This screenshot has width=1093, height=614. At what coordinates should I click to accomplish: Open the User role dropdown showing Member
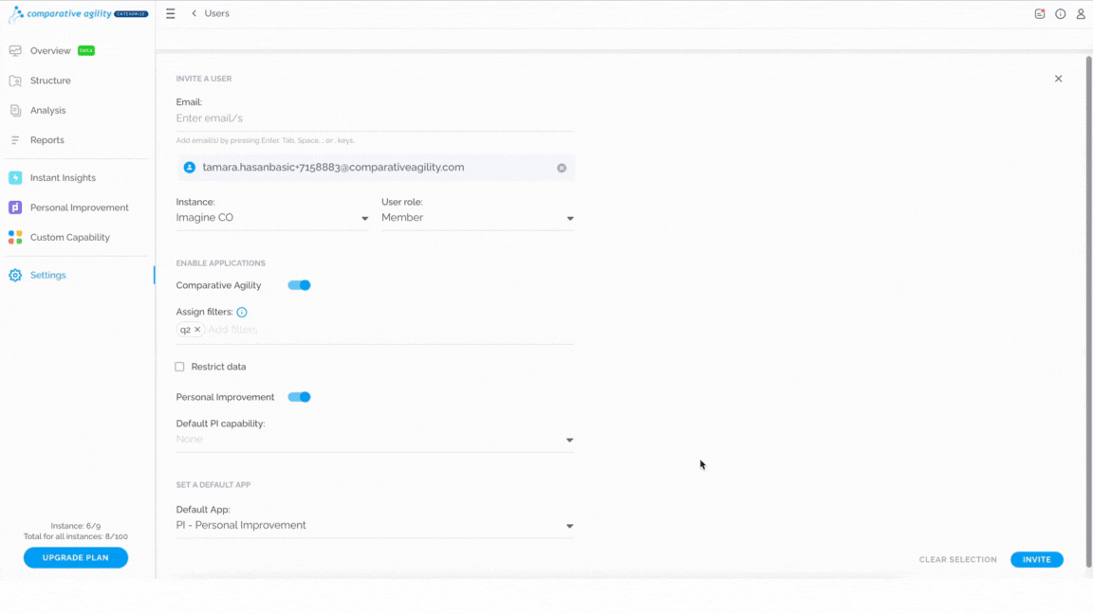(x=477, y=218)
